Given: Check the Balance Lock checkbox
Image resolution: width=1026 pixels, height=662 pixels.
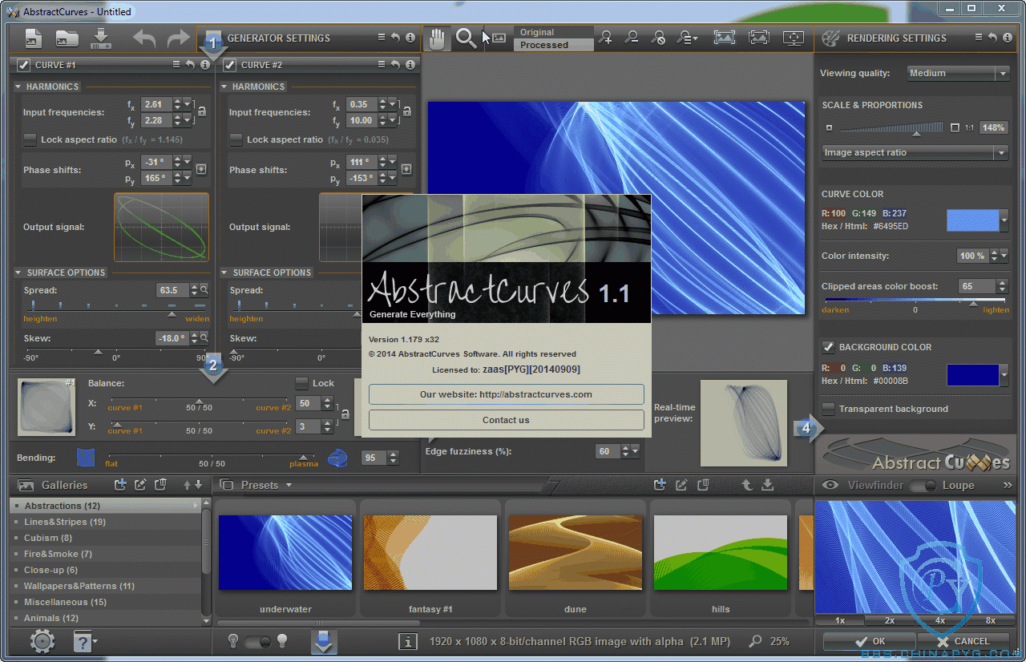Looking at the screenshot, I should (301, 383).
